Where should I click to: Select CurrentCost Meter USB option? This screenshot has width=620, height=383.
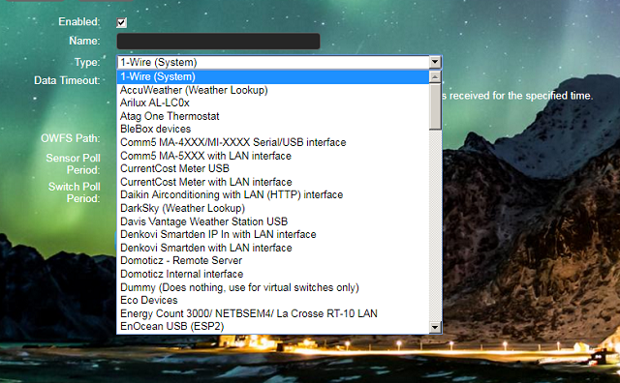pos(273,168)
